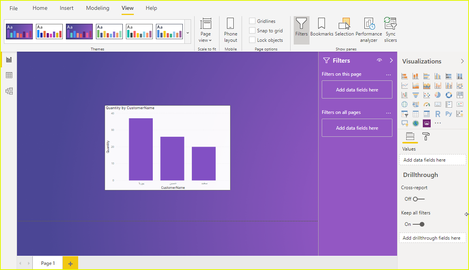Enable the Lock objects checkbox
This screenshot has width=469, height=270.
tap(252, 40)
